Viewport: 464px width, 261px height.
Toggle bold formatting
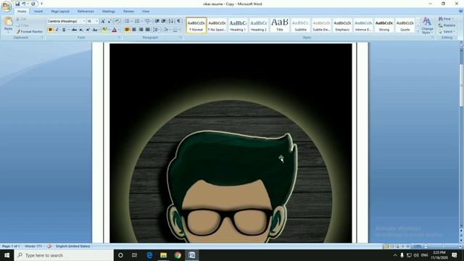50,30
